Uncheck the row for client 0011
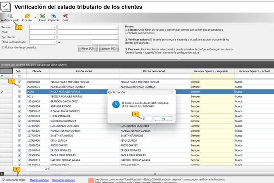 20,96
